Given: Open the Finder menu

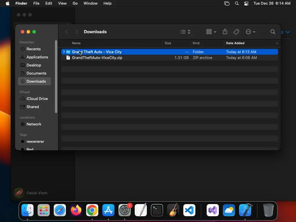Looking at the screenshot, I should pyautogui.click(x=21, y=3).
